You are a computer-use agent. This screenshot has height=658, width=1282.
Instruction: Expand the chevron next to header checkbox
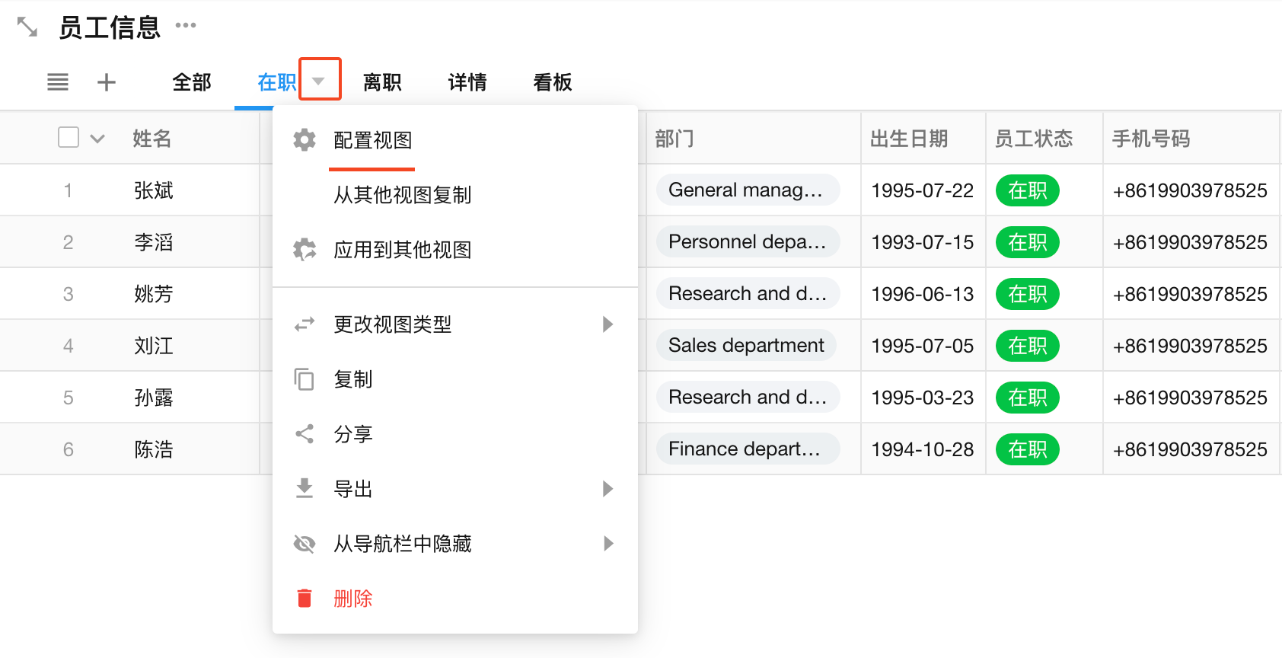[97, 139]
